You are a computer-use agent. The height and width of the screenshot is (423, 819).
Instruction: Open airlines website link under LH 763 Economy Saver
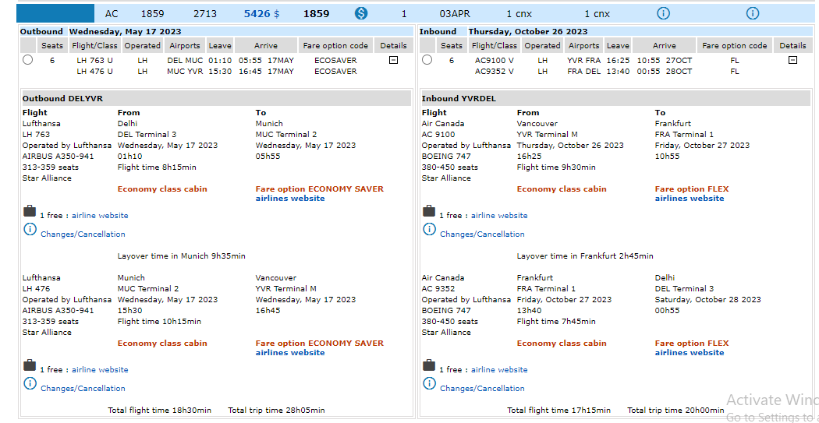290,199
